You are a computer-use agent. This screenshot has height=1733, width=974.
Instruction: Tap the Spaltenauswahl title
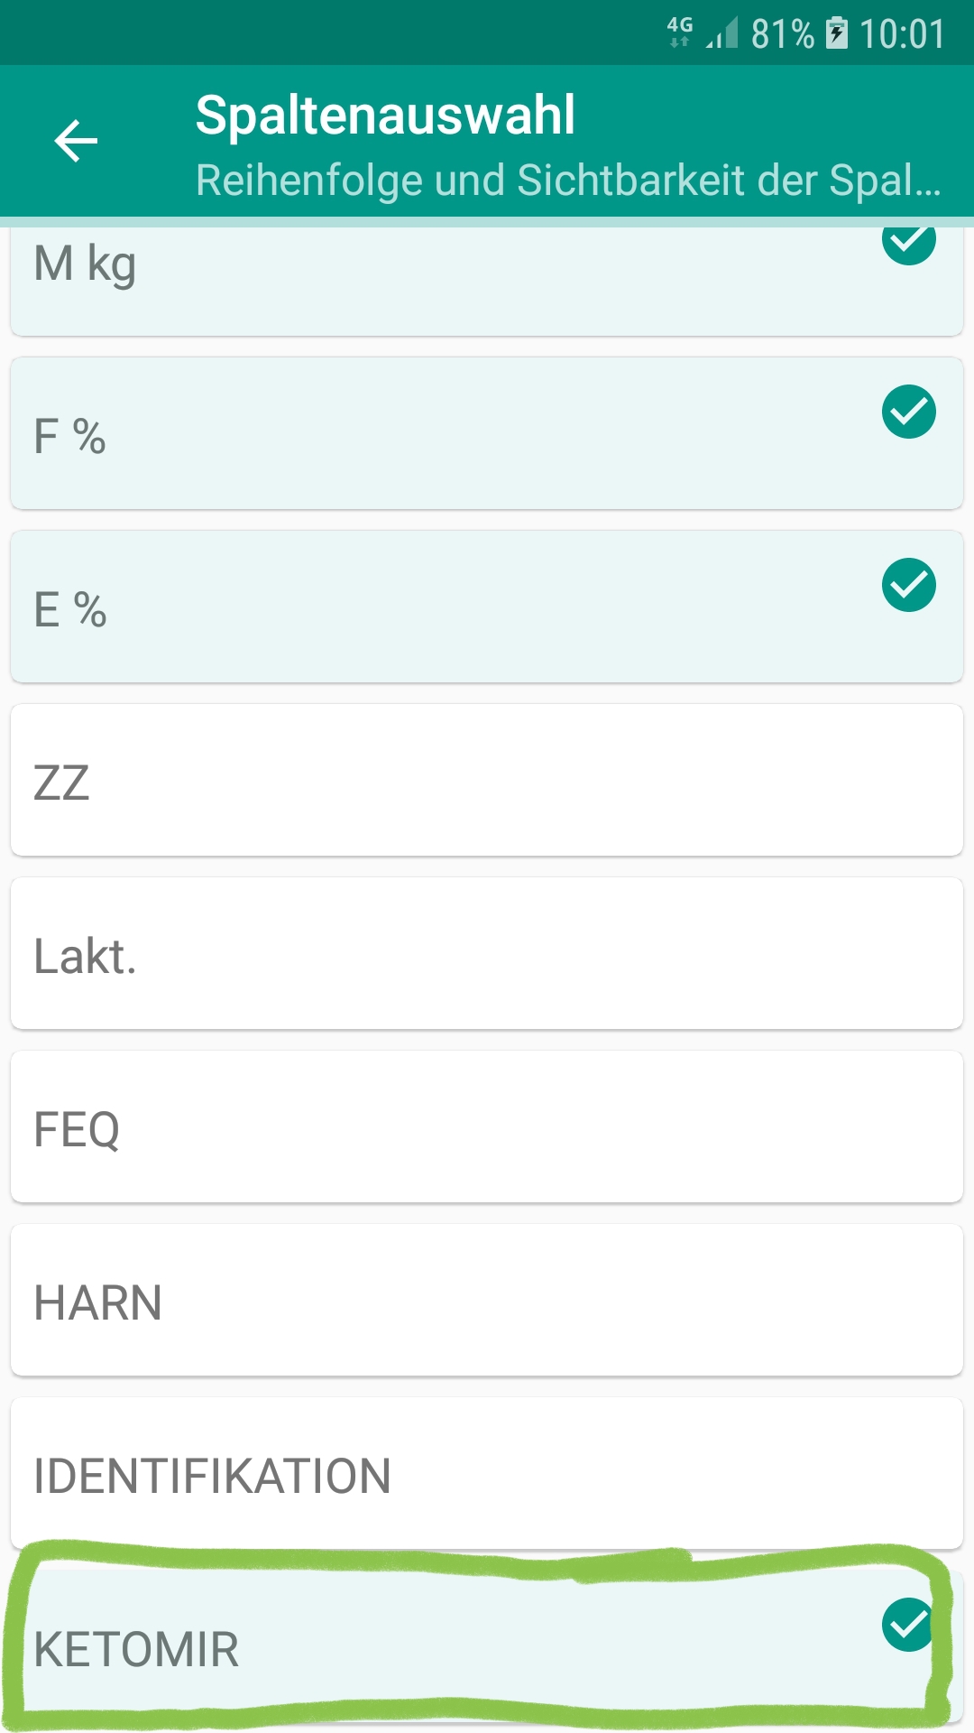pyautogui.click(x=385, y=116)
